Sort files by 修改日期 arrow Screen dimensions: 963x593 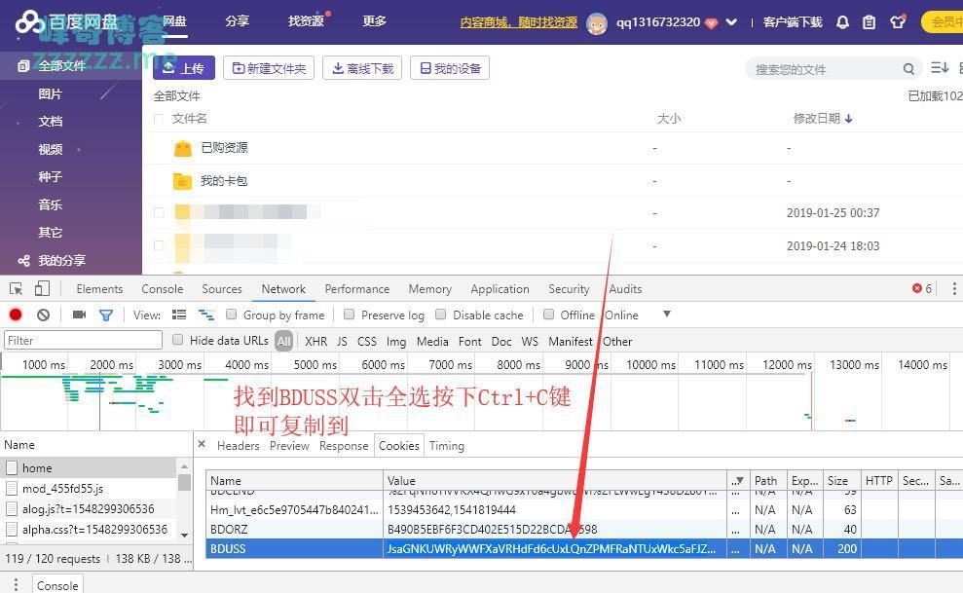(848, 119)
